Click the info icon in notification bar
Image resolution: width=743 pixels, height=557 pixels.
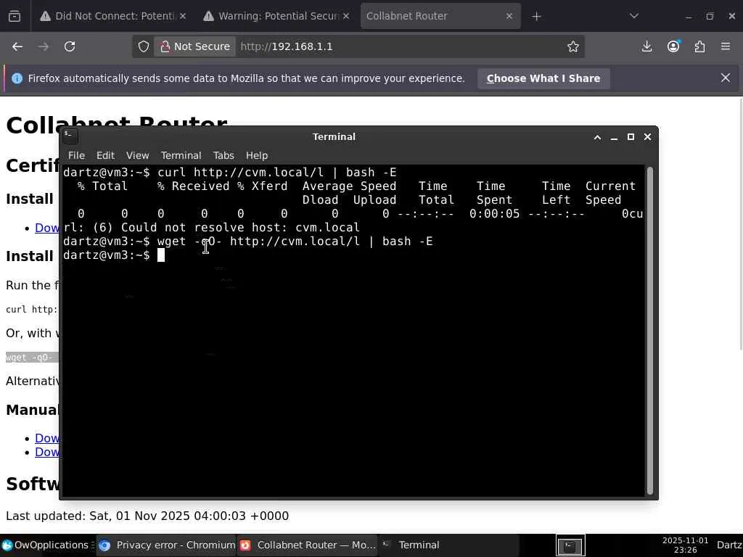point(17,78)
